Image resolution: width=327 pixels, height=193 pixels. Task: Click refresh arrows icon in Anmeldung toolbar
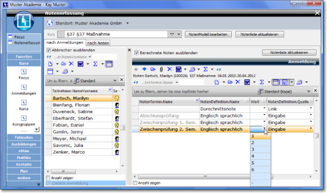click(219, 69)
